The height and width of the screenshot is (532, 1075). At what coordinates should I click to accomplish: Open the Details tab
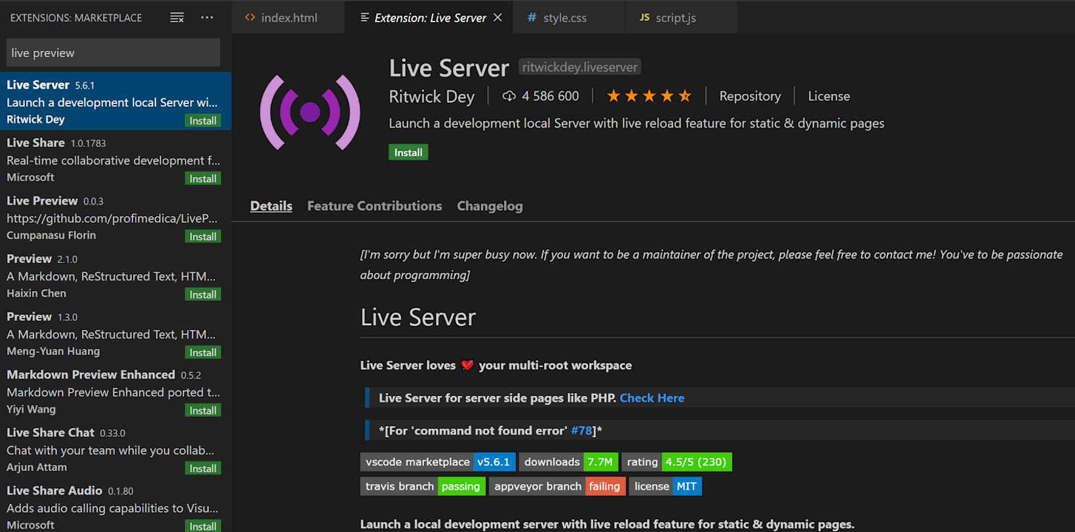pyautogui.click(x=271, y=206)
